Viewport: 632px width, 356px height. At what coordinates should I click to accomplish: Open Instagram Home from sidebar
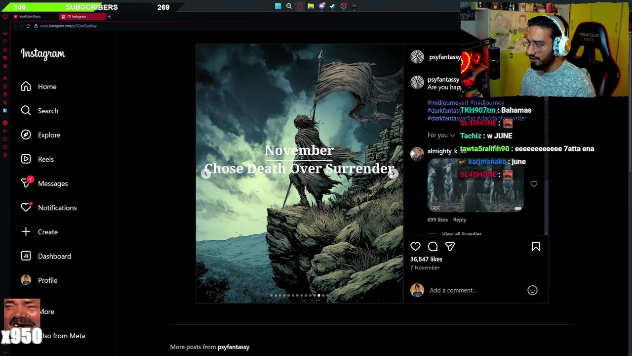coord(39,87)
